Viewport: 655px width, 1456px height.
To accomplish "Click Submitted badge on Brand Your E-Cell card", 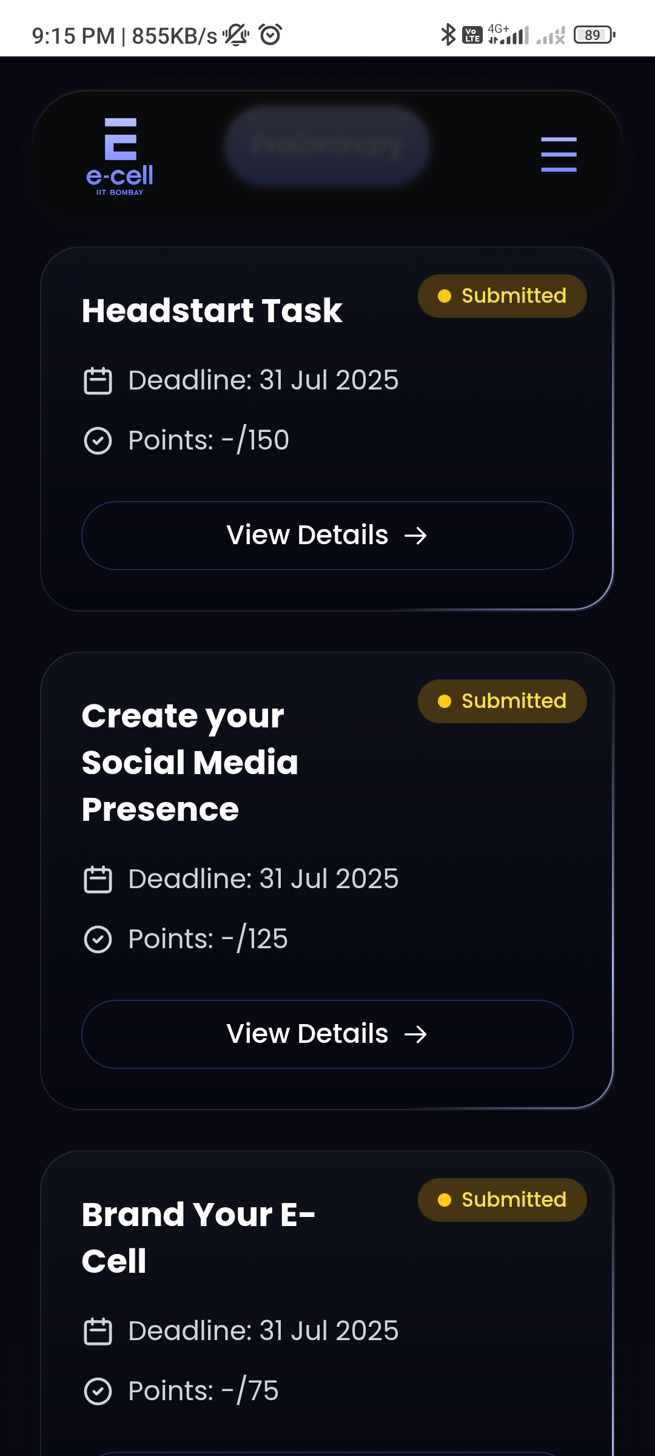I will click(502, 1200).
